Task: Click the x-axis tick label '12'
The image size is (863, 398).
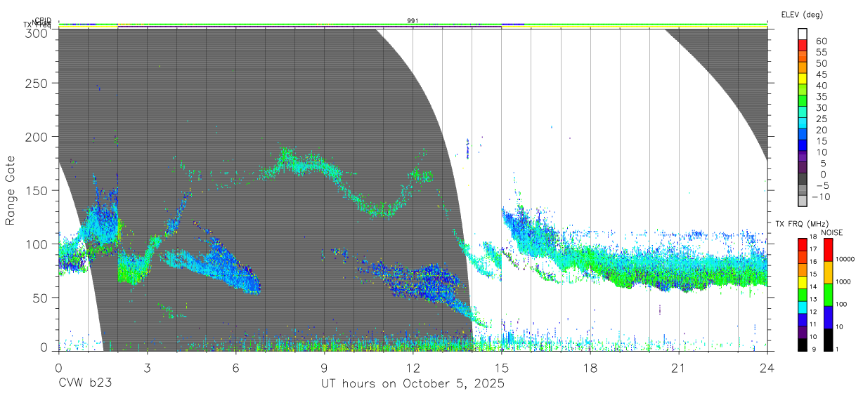Action: 413,367
